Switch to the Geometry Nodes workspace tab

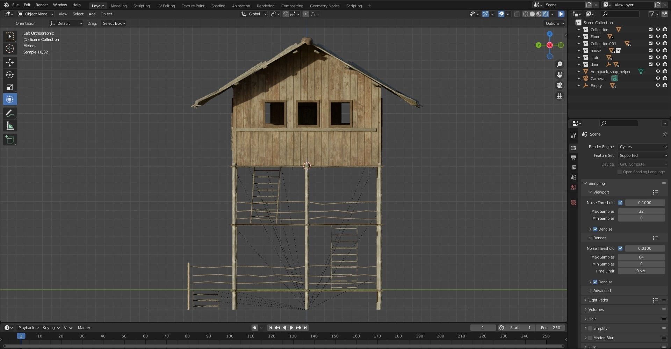tap(324, 6)
